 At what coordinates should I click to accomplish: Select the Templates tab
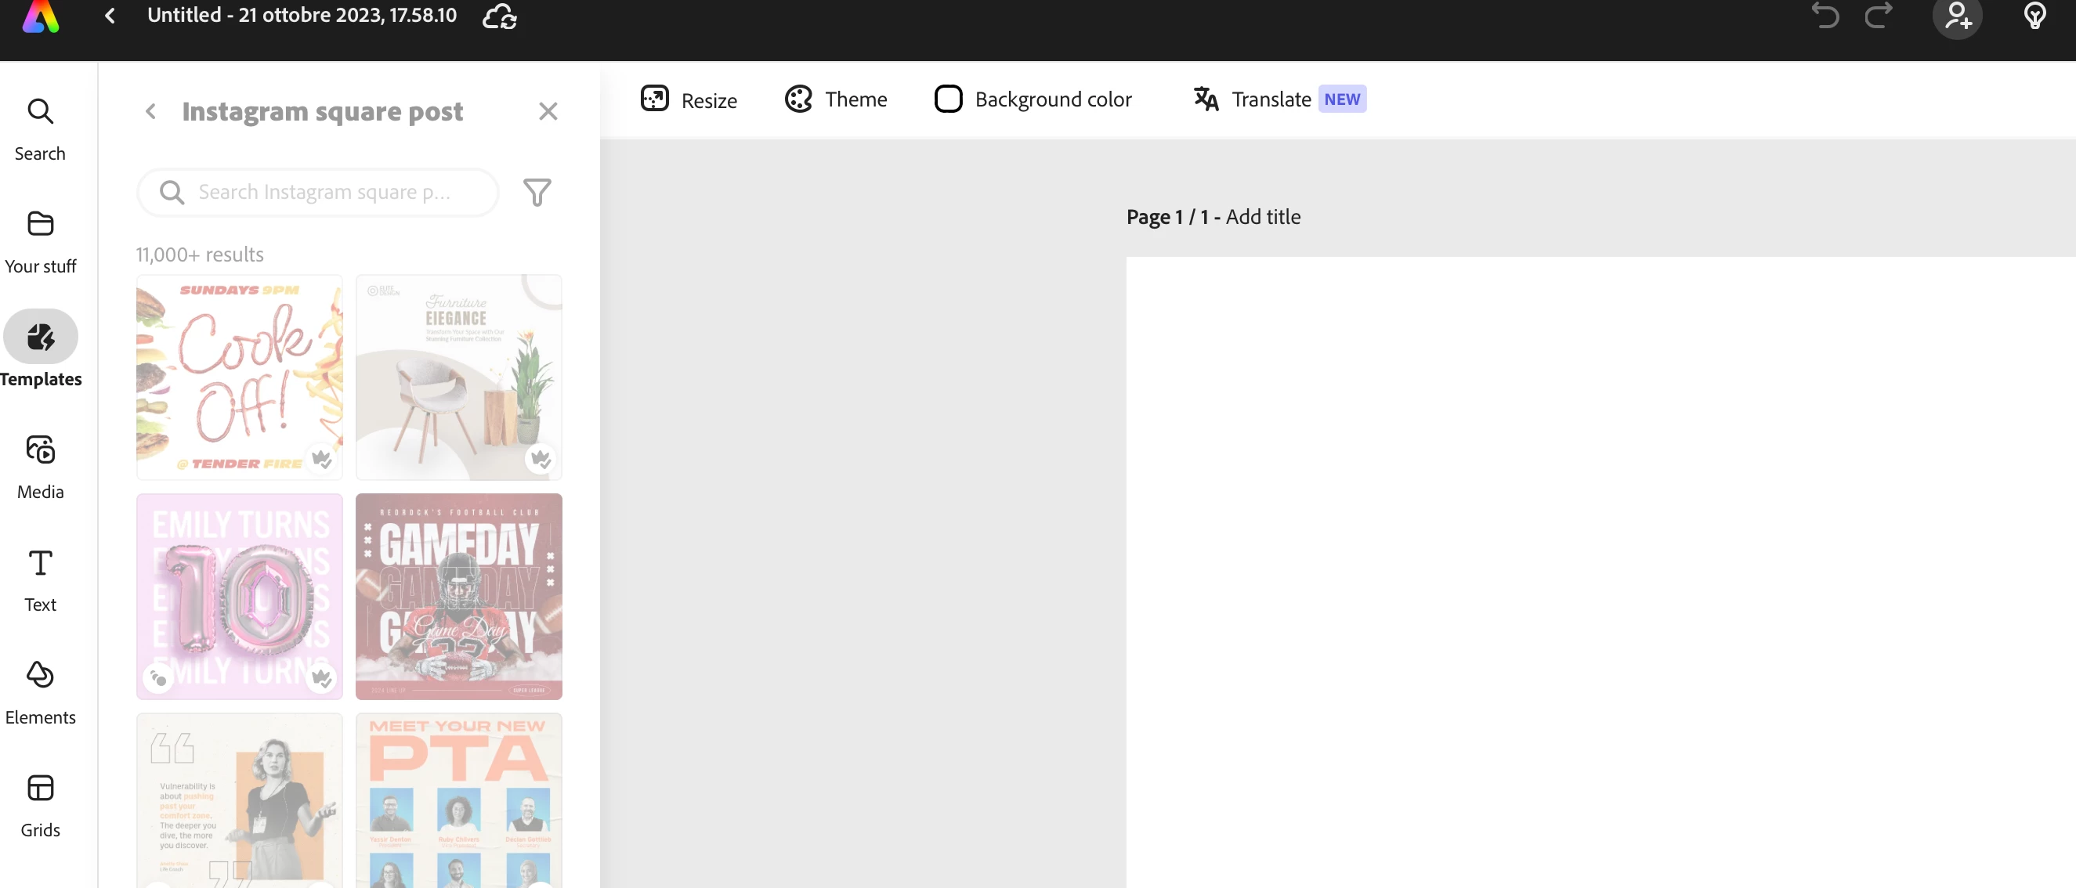click(40, 353)
